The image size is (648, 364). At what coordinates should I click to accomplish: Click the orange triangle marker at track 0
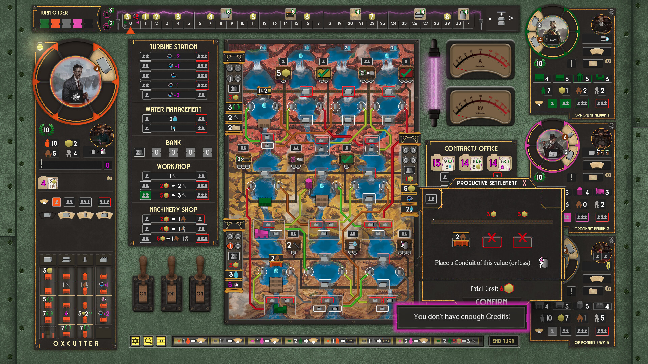click(130, 31)
